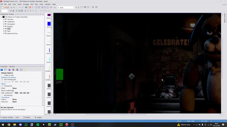Image resolution: width=227 pixels, height=127 pixels.
Task: Click the New file icon in toolbar
Action: (3, 7)
